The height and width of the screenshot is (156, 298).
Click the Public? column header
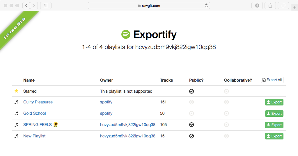[196, 80]
